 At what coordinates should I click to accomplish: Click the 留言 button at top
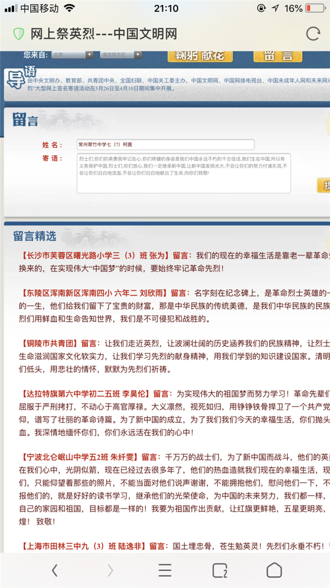274,55
